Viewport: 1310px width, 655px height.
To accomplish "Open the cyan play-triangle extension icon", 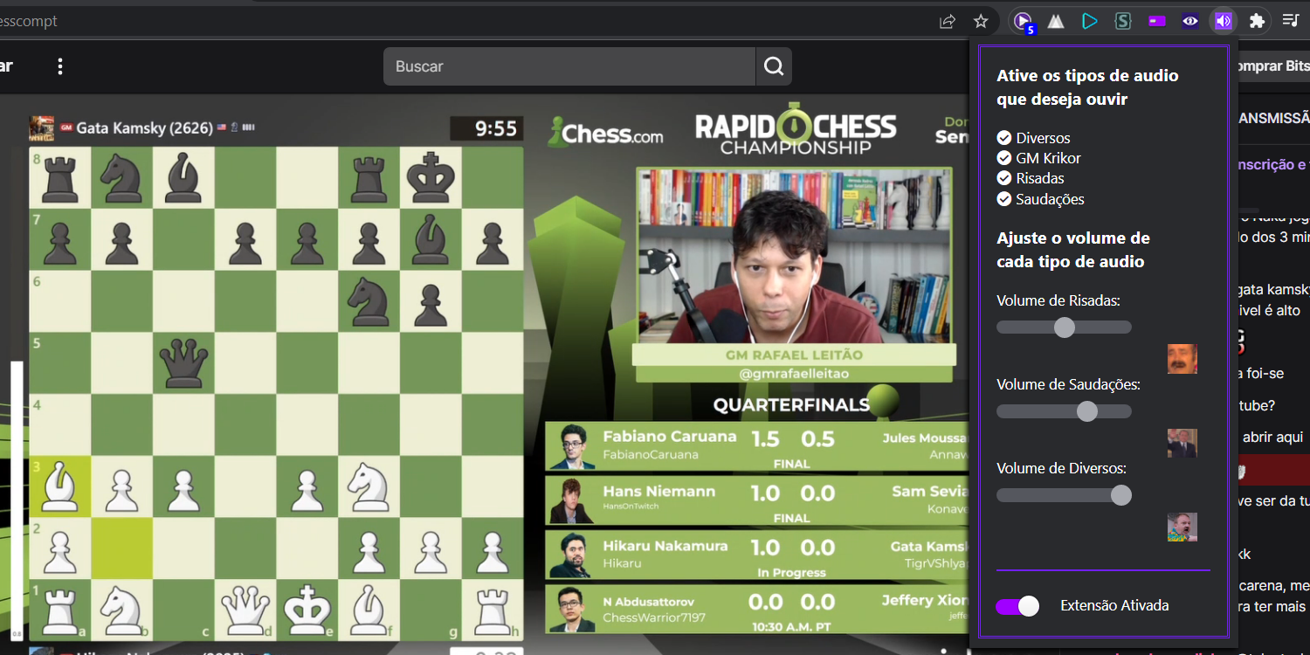I will [1089, 21].
